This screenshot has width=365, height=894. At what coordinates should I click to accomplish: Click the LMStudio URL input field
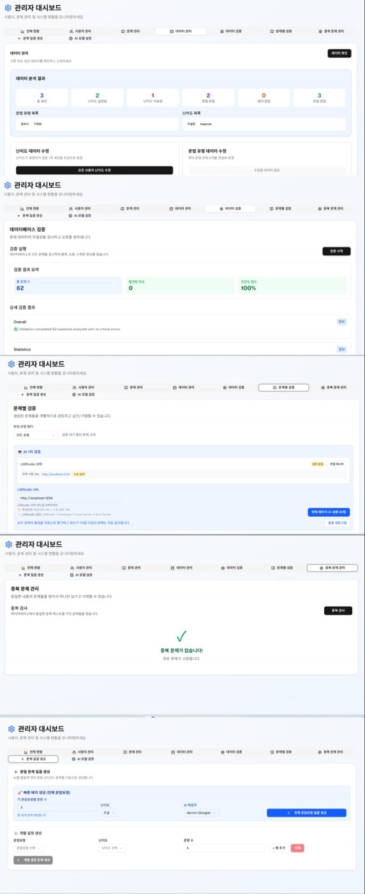coord(70,498)
